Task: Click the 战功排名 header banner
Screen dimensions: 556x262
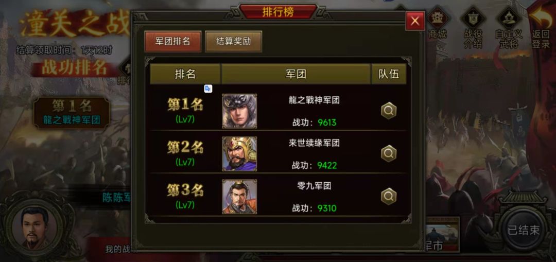Action: 75,68
